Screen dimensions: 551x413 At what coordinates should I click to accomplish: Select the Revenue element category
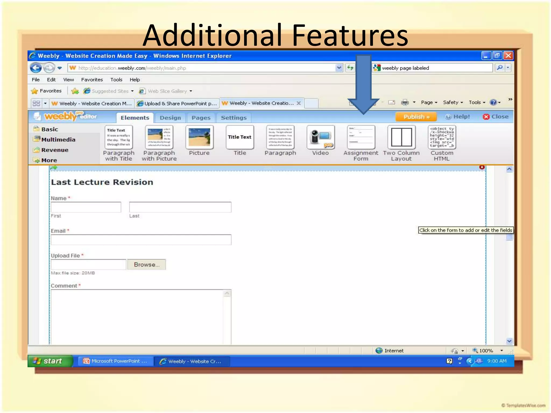click(x=55, y=150)
